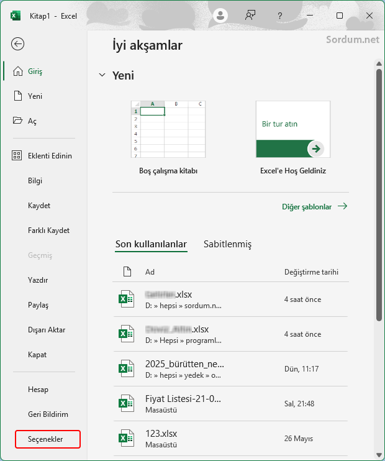Open Eklenti Edinin in the sidebar
This screenshot has width=385, height=461.
click(x=44, y=155)
